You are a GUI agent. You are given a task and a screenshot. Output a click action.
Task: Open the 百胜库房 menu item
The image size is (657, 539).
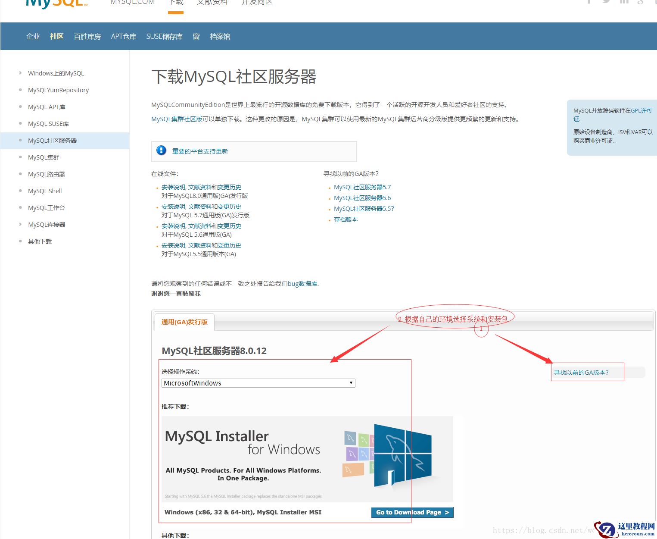click(x=87, y=36)
